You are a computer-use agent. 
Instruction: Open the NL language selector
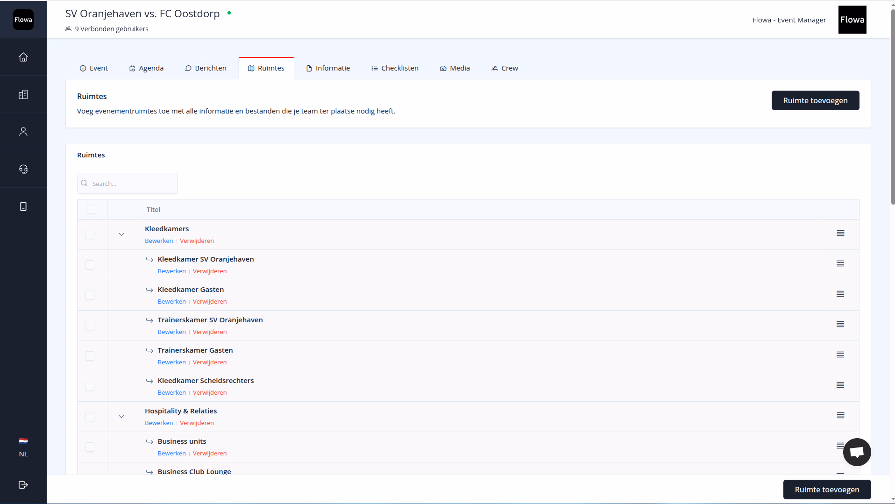(x=23, y=447)
